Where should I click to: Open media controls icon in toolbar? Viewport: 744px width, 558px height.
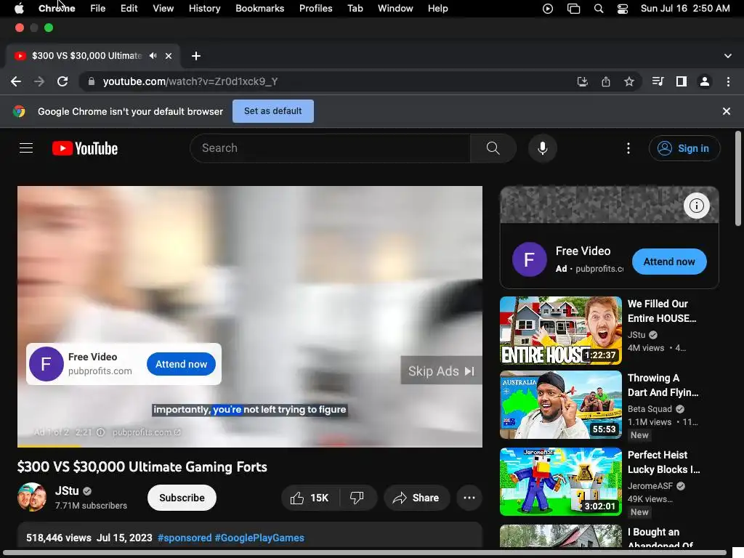coord(658,81)
